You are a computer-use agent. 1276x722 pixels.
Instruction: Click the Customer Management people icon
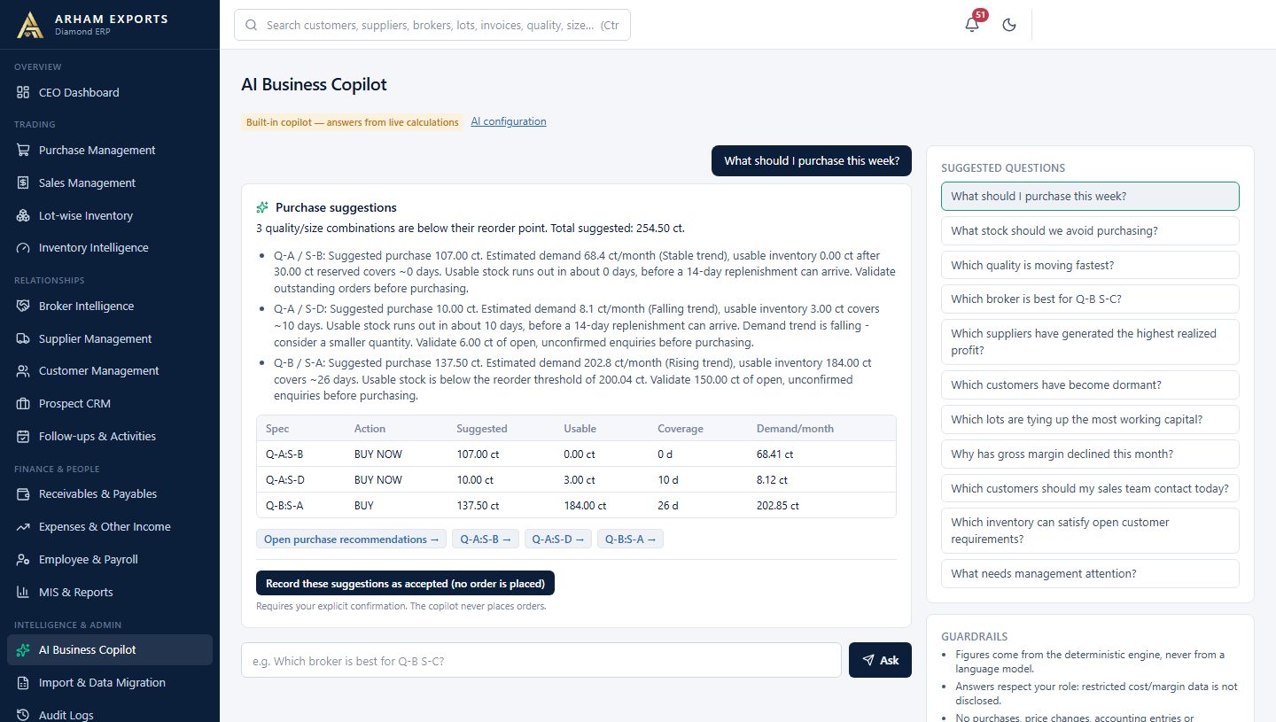tap(23, 371)
